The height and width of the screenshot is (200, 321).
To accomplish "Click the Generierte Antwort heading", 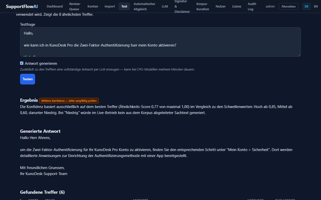I will pos(40,131).
